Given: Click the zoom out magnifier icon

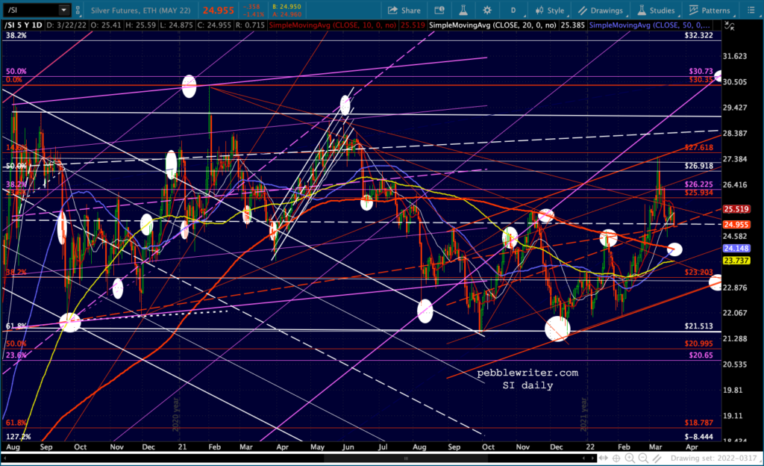Looking at the screenshot, I should coord(643,459).
